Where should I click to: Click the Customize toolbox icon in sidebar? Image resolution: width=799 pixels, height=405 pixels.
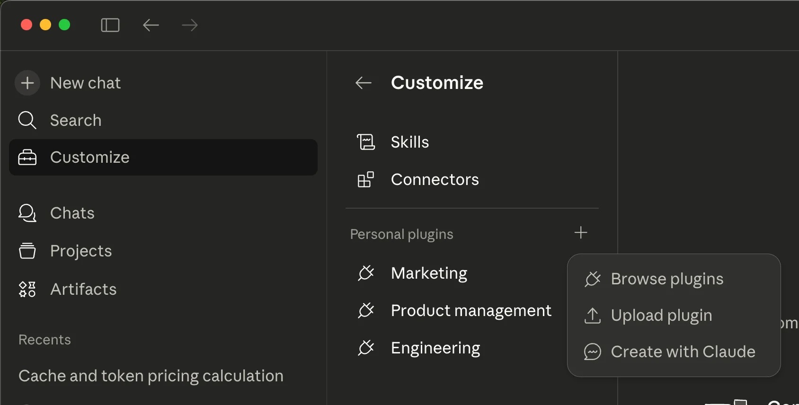(27, 158)
